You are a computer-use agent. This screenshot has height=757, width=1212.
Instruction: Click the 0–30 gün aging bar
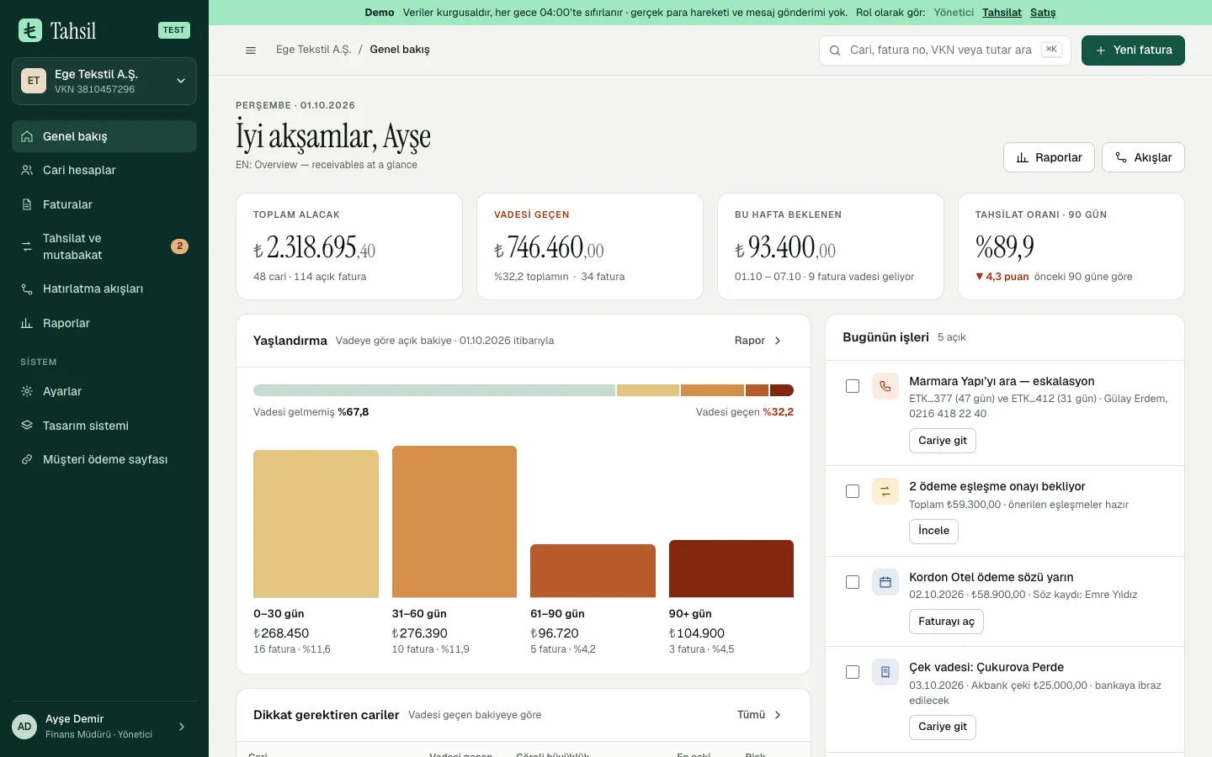point(316,524)
